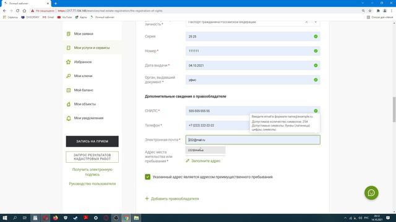Screen dimensions: 396x222
Task: Uncheck "Указанный адрес является адресом преимущественного пребывания"
Action: (x=148, y=177)
